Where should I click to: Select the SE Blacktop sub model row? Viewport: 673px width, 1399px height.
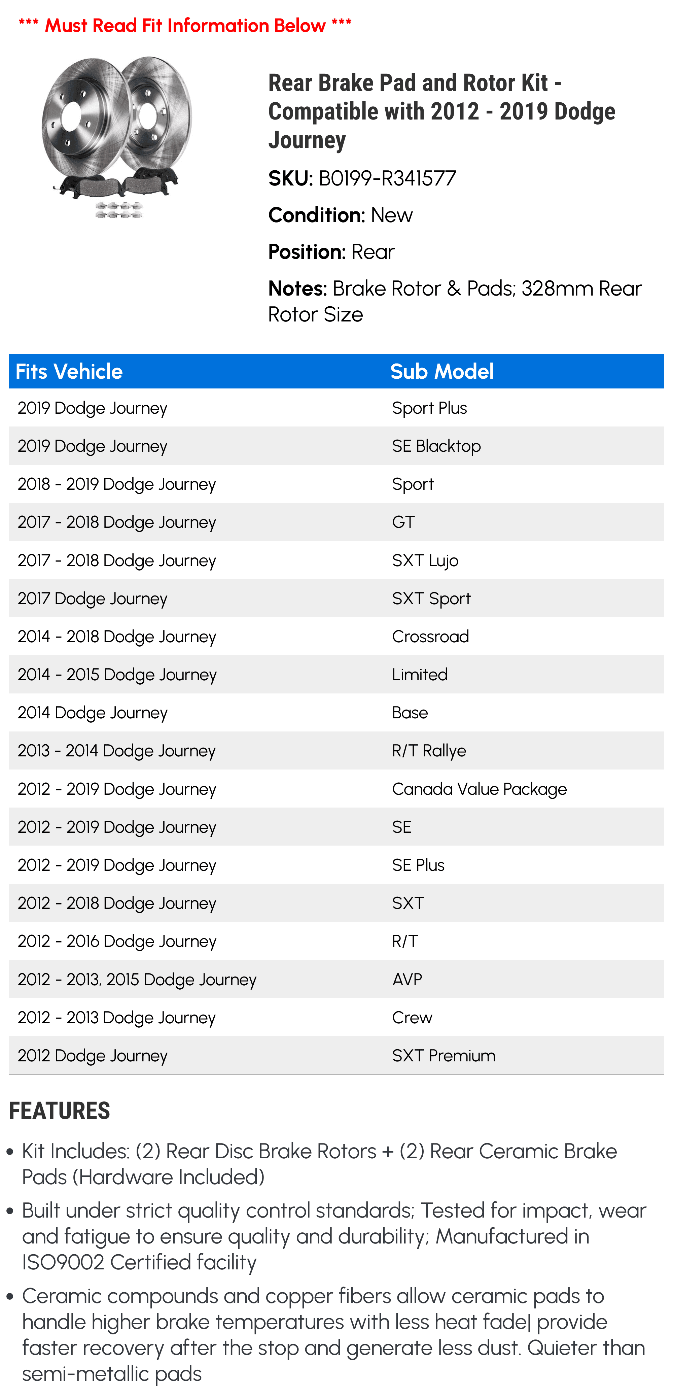[336, 446]
